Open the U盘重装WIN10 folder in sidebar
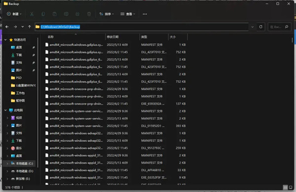This screenshot has width=296, height=192. pyautogui.click(x=23, y=85)
